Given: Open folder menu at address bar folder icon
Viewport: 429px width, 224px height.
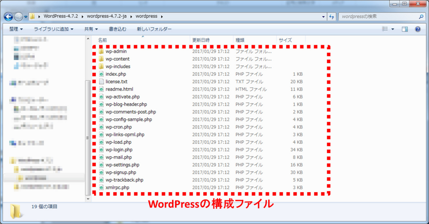Looking at the screenshot, I should (32, 16).
